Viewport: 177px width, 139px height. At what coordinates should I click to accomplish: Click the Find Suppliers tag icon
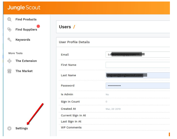coord(9,30)
